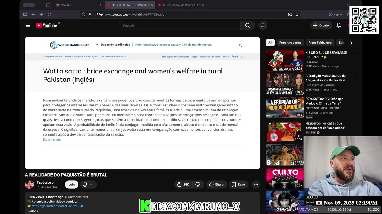Toggle the tab layout switch above the sidebar icon
Viewport: 382px width, 214px height.
pyautogui.click(x=29, y=5)
